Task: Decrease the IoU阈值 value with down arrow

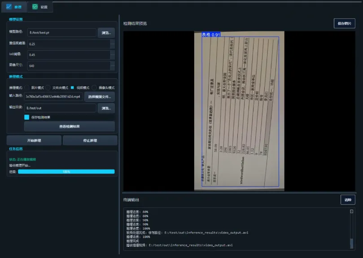Action: point(113,57)
